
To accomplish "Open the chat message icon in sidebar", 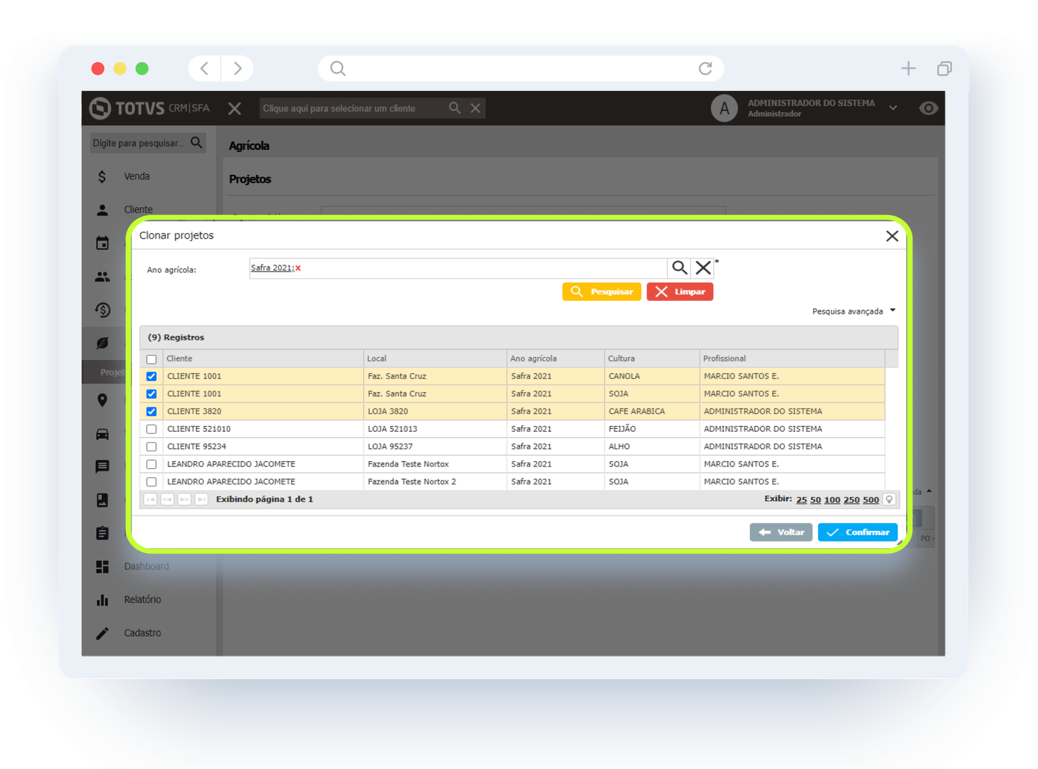I will click(x=103, y=467).
